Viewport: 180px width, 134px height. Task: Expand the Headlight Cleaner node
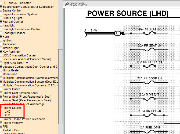(1, 33)
